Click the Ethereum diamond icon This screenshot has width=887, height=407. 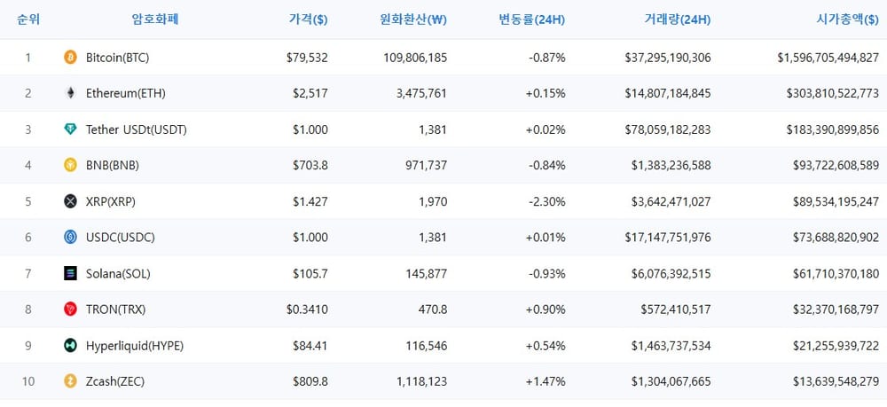(x=70, y=93)
